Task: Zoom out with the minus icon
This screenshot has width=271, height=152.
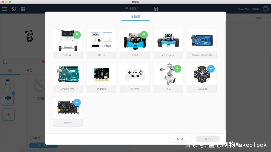Action: click(252, 18)
